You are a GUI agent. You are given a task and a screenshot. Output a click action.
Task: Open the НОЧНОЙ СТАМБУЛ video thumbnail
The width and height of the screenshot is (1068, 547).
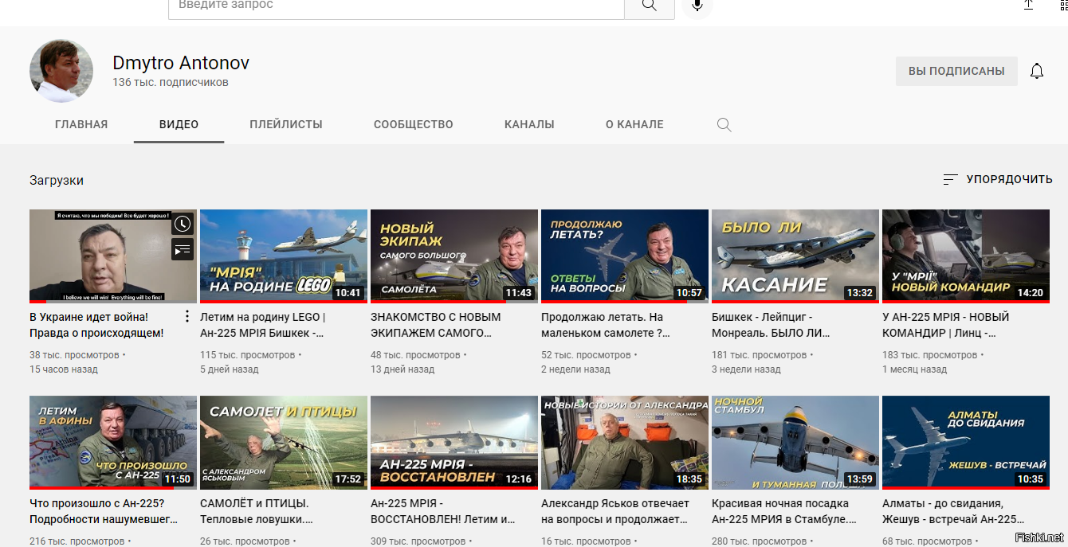pos(795,443)
